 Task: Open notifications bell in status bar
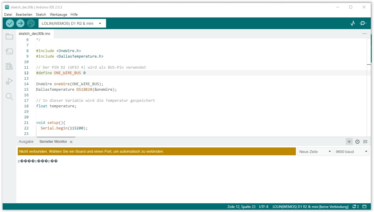tap(356, 207)
